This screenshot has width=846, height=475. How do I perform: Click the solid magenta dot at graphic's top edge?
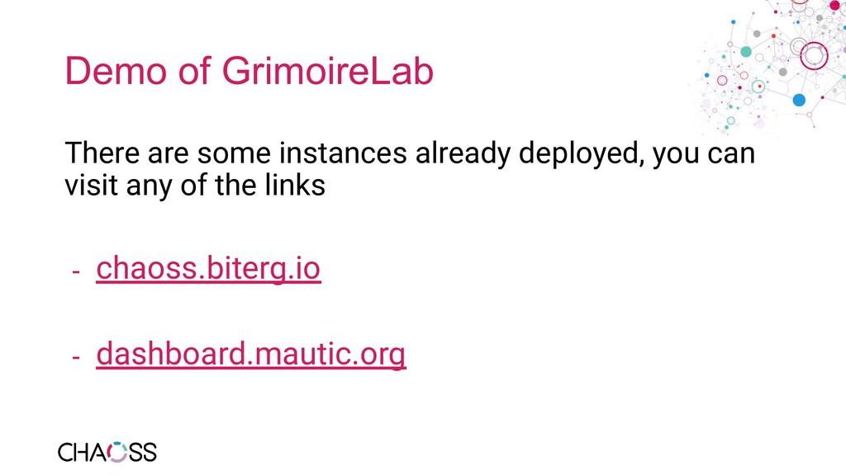click(x=834, y=5)
